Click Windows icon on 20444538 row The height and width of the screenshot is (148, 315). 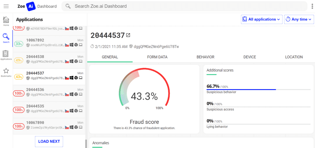(x=71, y=61)
